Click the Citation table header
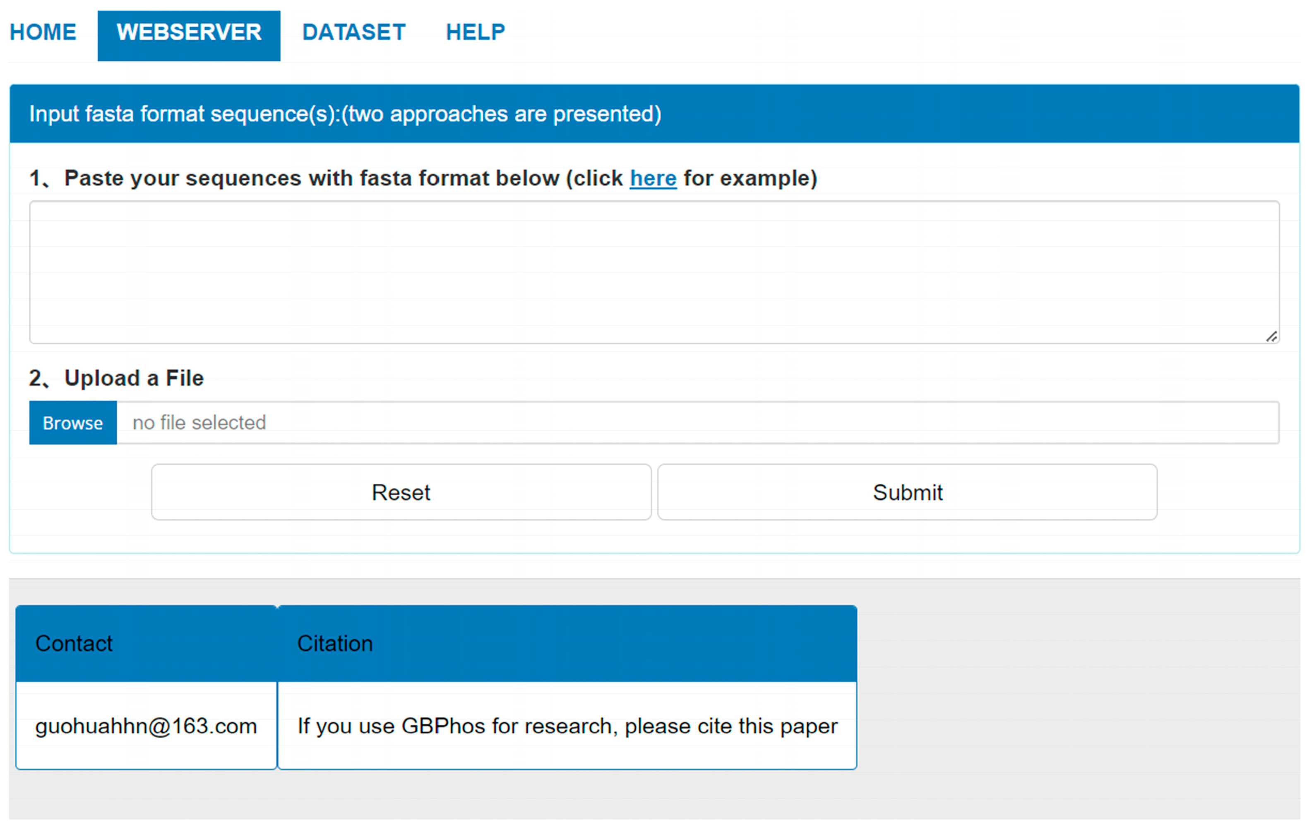Screen dimensions: 1307x828 pyautogui.click(x=335, y=643)
